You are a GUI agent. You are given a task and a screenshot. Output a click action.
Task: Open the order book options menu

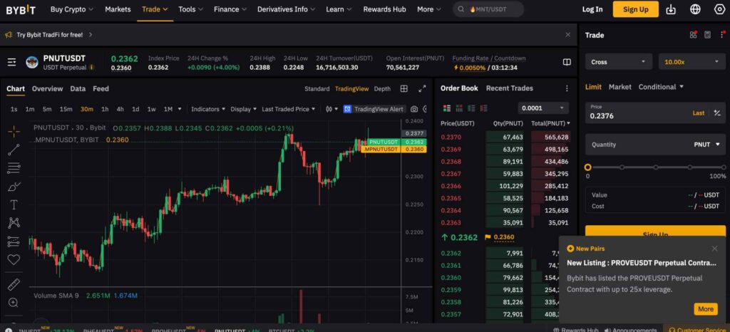click(567, 88)
